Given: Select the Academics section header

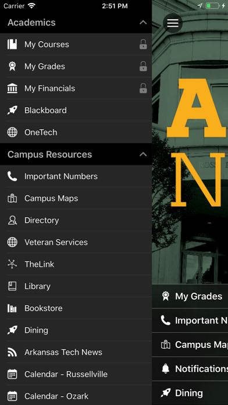Looking at the screenshot, I should click(76, 23).
